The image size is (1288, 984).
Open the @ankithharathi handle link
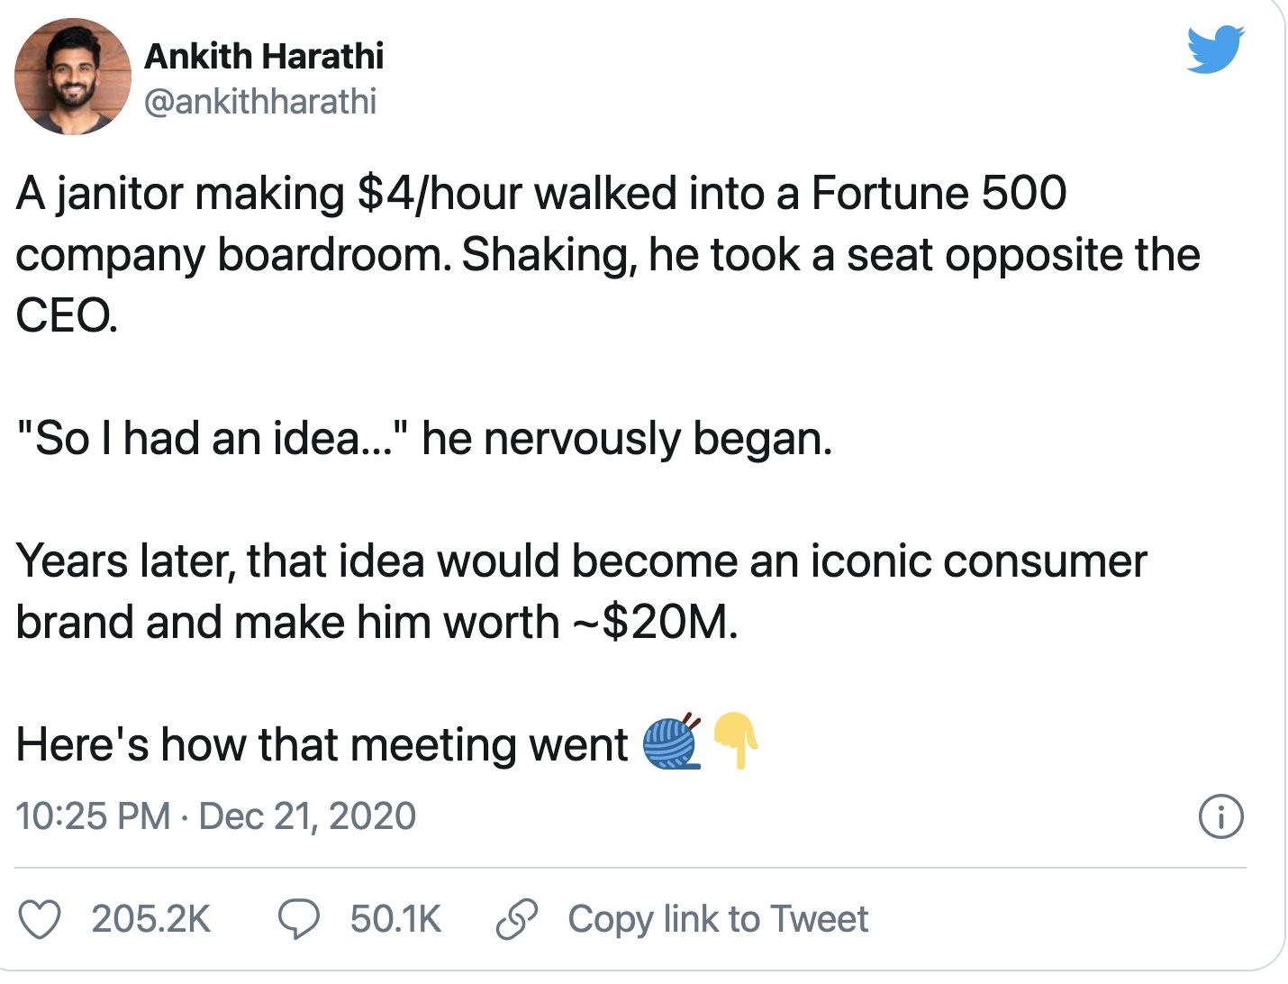(260, 101)
